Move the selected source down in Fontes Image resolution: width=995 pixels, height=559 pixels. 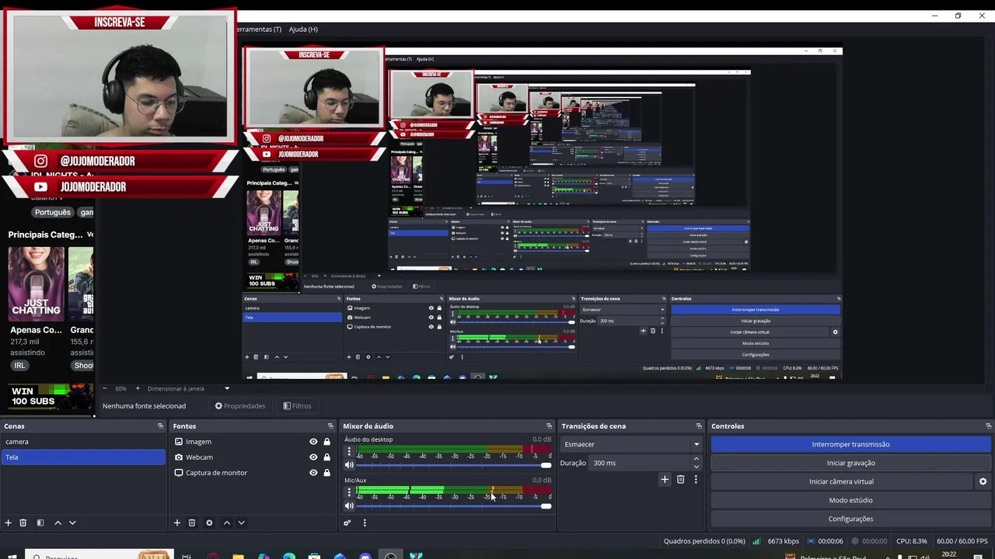coord(241,523)
